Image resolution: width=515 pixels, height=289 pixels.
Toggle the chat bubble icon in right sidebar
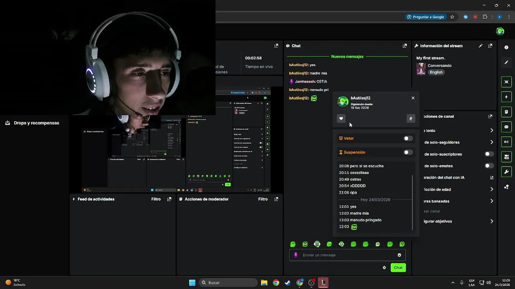point(506,127)
